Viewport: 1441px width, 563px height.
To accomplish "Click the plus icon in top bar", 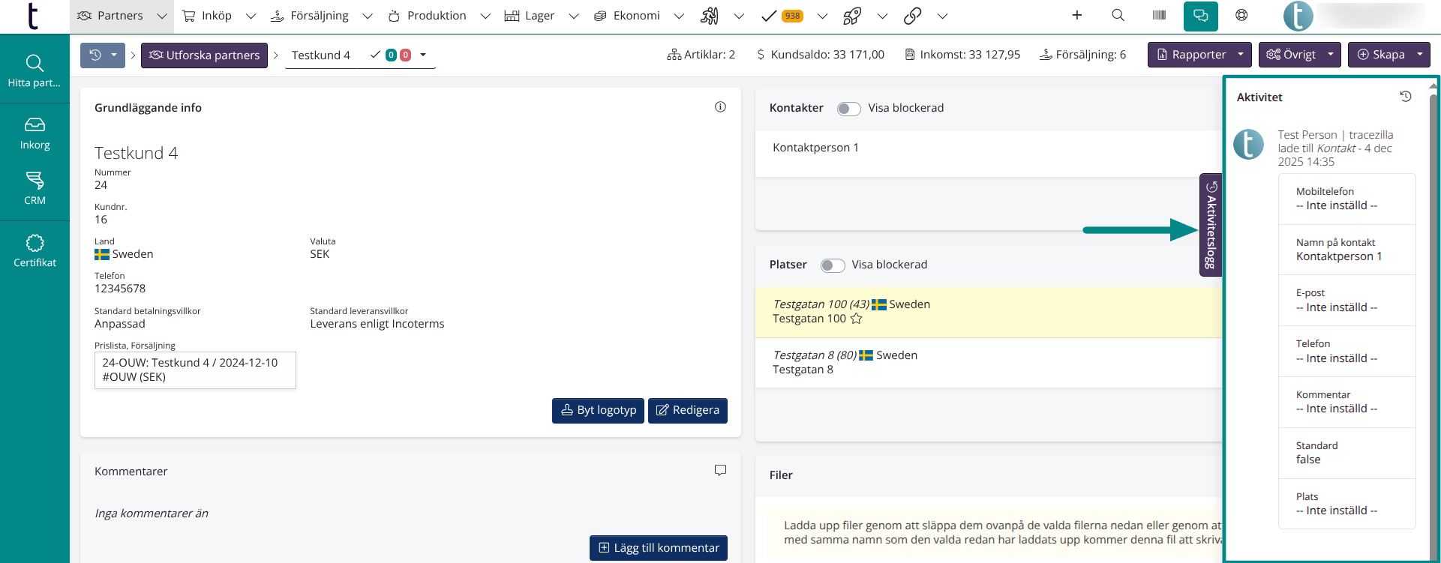I will point(1076,16).
